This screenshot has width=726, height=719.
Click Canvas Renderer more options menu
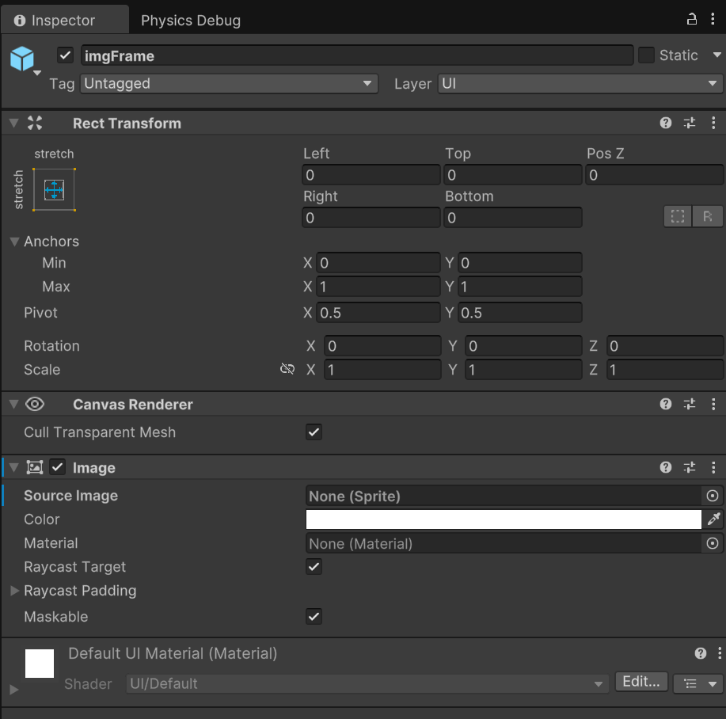(x=713, y=405)
